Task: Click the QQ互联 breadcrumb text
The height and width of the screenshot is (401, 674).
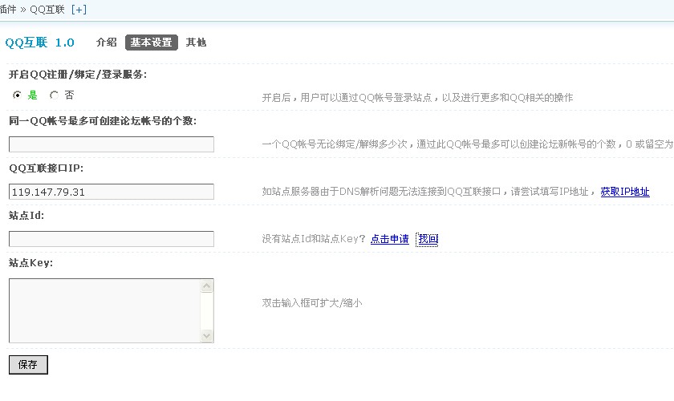Action: coord(47,10)
